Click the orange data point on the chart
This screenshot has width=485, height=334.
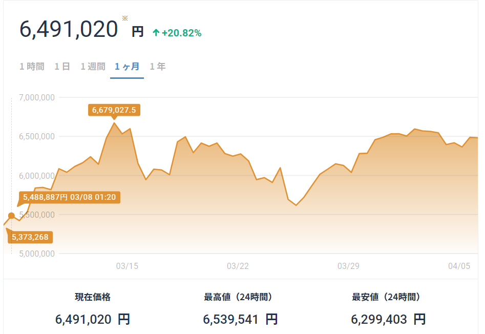11,216
